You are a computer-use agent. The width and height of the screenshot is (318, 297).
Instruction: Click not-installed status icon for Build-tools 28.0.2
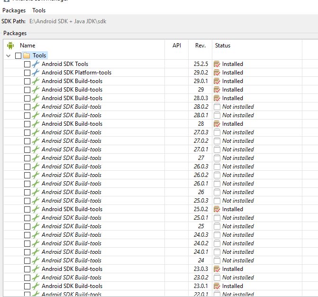tap(217, 107)
